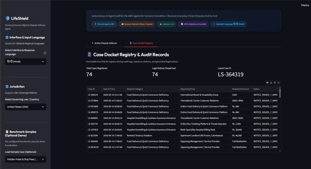Select case ID cell LS-364319 in table
The image size is (311, 169).
(x=94, y=95)
